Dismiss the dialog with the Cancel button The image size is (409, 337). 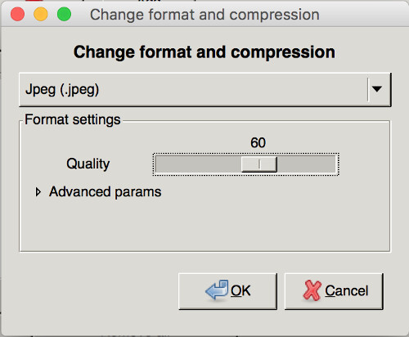tap(334, 291)
